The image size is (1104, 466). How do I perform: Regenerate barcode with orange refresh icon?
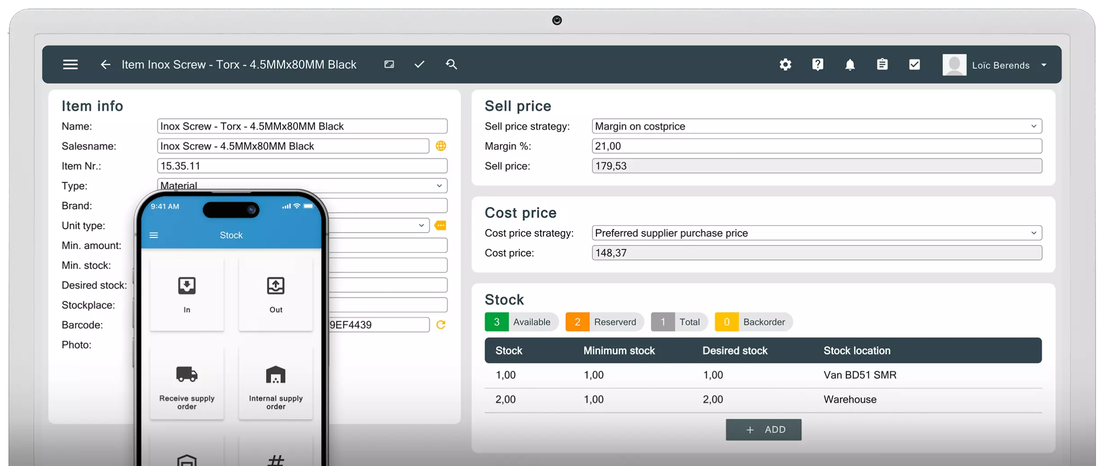[x=441, y=325]
